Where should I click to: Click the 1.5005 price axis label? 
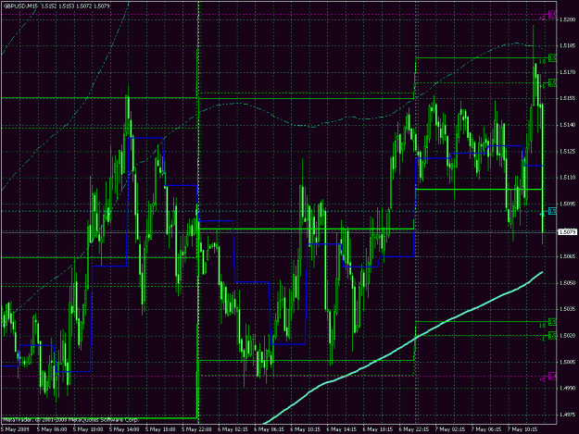[x=568, y=362]
